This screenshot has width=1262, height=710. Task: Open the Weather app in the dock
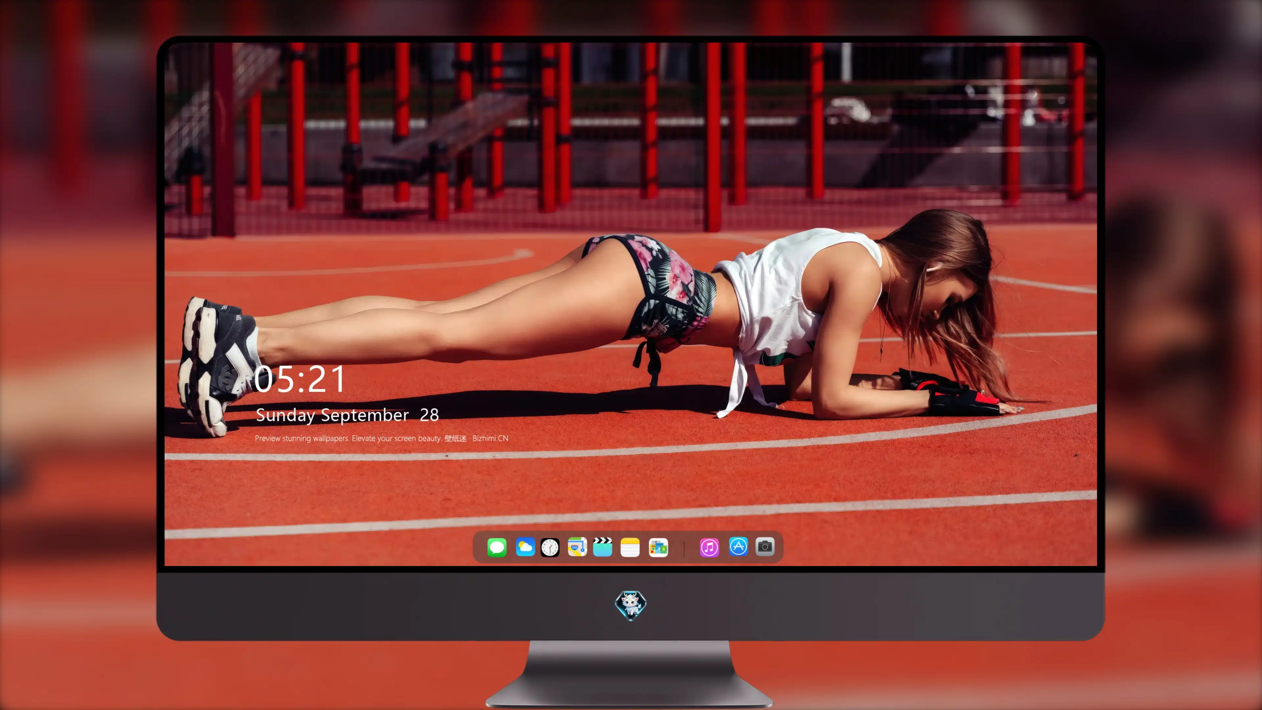(x=525, y=547)
